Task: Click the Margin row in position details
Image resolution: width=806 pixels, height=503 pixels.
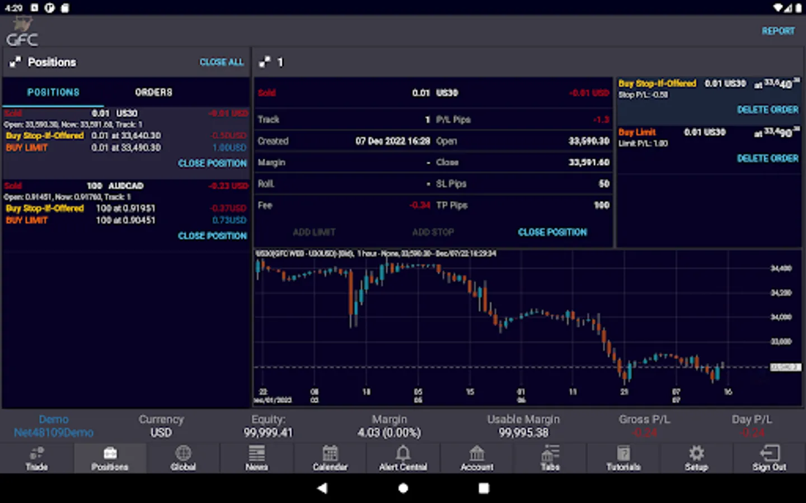Action: click(344, 162)
